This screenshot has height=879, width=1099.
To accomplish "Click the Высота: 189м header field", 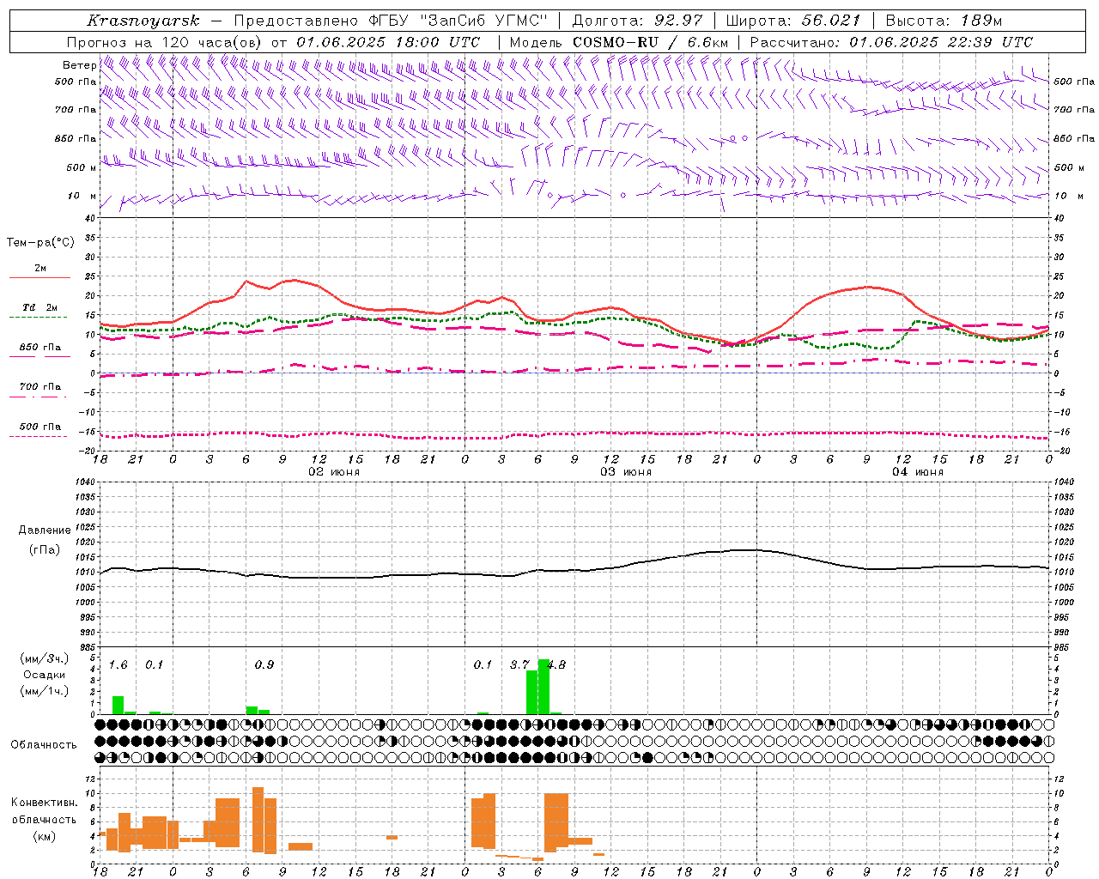I will 943,21.
